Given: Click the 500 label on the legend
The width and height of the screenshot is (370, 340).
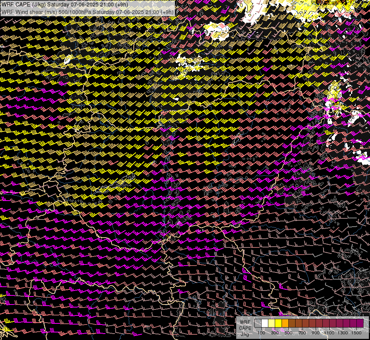Looking at the screenshot, I should (288, 333).
